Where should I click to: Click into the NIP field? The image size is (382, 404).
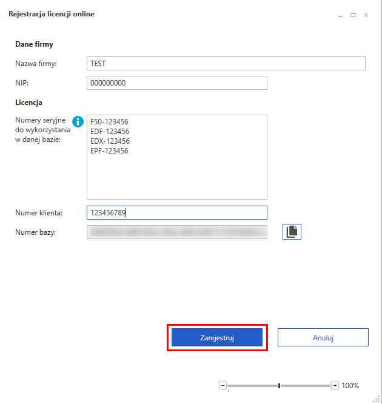pyautogui.click(x=177, y=82)
